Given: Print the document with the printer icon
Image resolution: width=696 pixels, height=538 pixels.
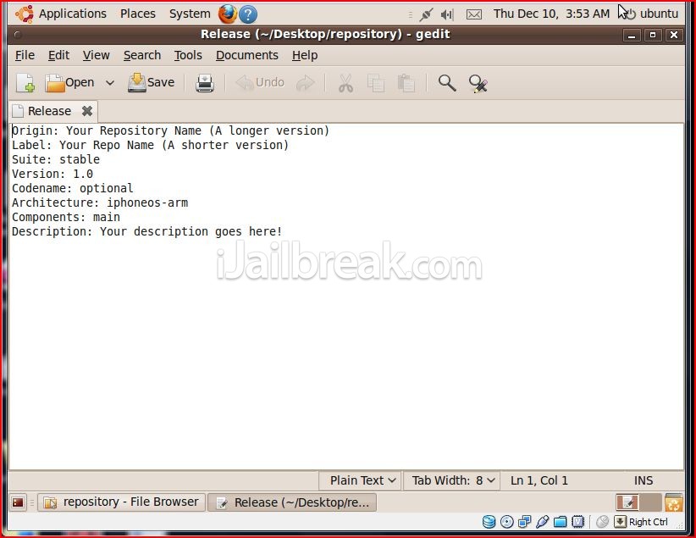Looking at the screenshot, I should (x=205, y=83).
